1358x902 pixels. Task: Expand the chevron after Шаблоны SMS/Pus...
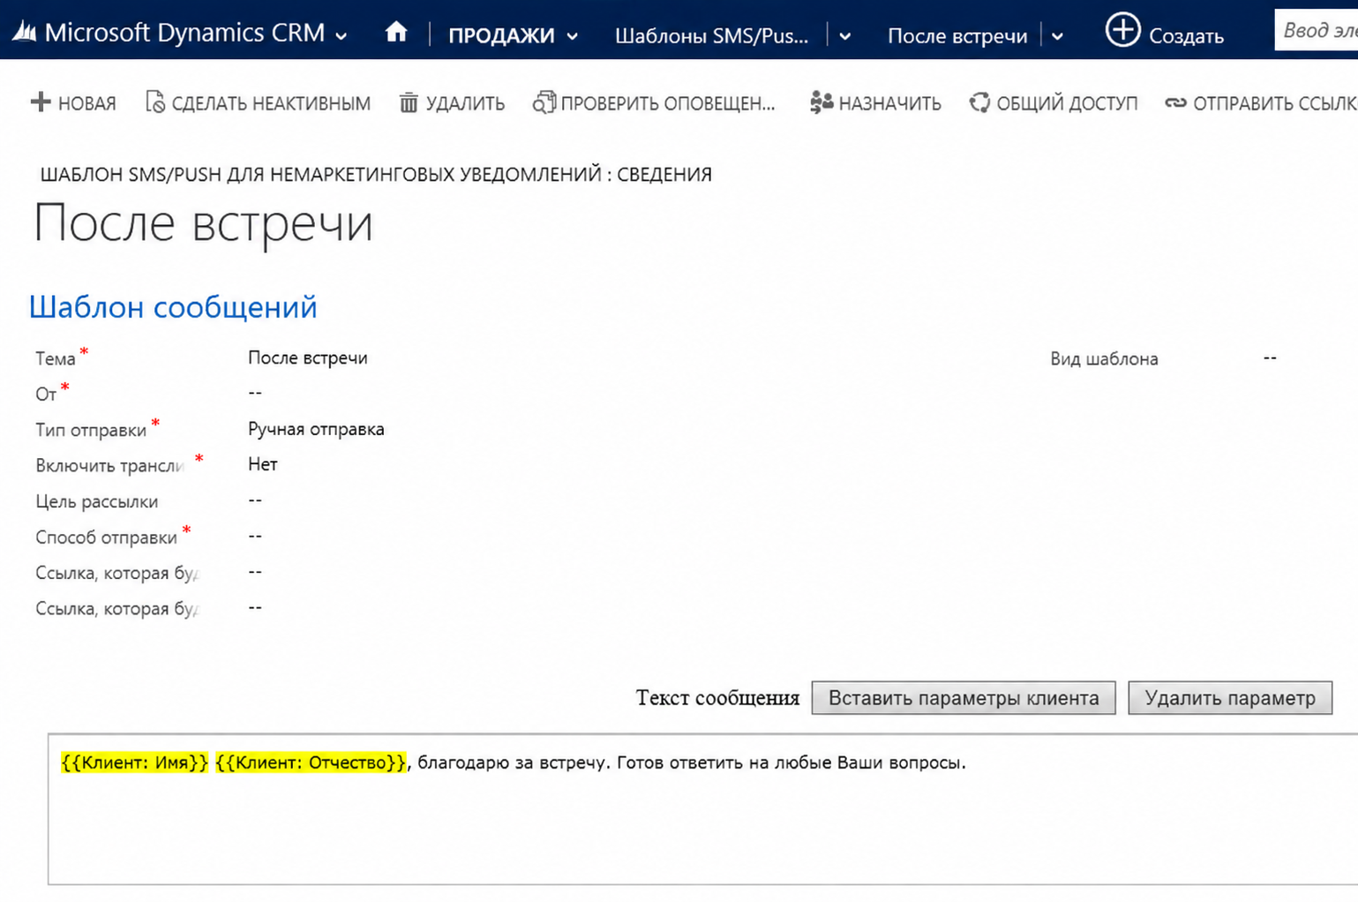coord(845,36)
